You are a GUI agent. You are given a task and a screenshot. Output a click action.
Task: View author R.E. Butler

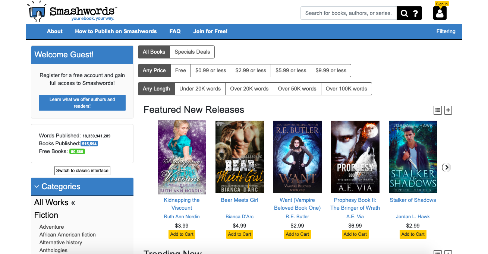click(297, 216)
